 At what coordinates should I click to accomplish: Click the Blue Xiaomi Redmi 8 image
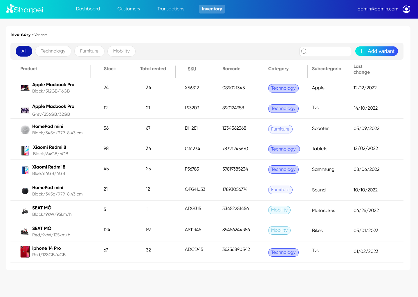point(25,170)
